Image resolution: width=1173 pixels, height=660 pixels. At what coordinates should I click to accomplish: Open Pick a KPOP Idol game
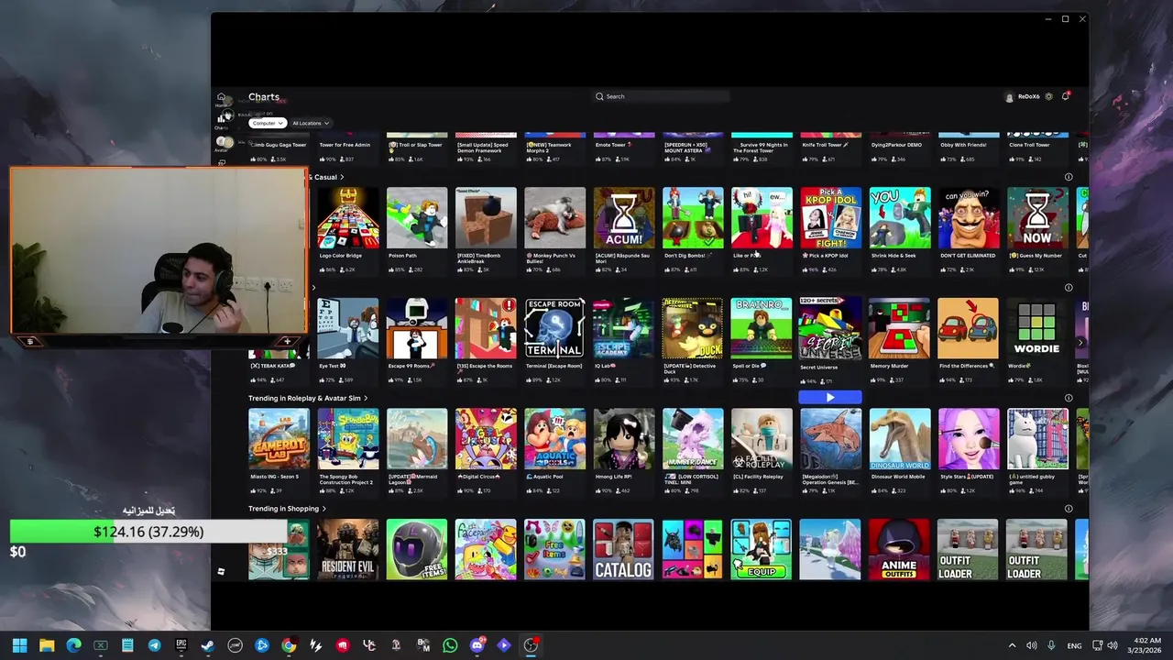pyautogui.click(x=830, y=218)
